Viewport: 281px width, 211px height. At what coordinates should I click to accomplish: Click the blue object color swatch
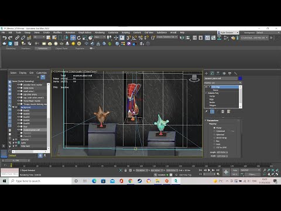click(x=240, y=79)
